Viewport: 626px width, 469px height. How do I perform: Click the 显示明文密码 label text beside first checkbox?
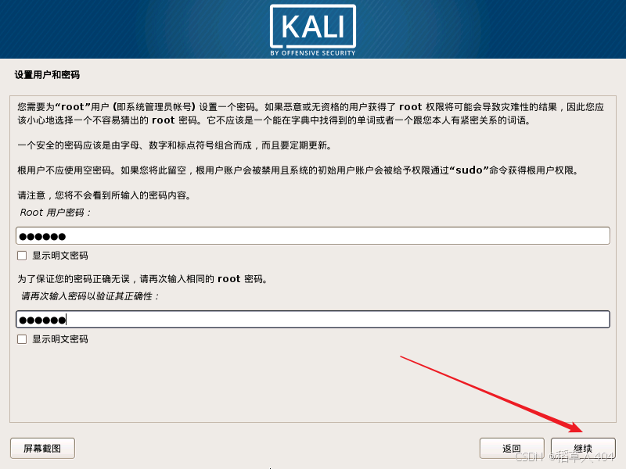(60, 256)
